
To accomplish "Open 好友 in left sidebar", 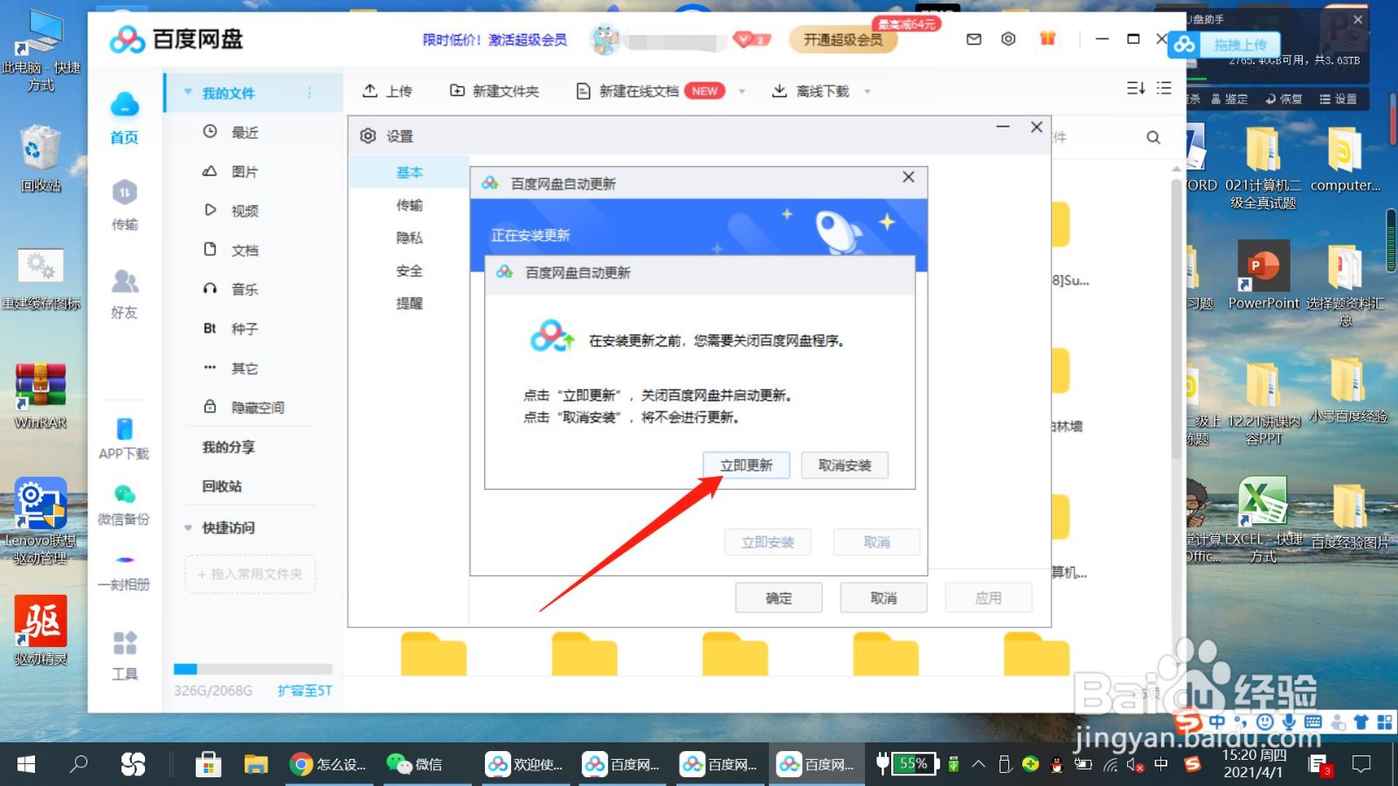I will (124, 293).
